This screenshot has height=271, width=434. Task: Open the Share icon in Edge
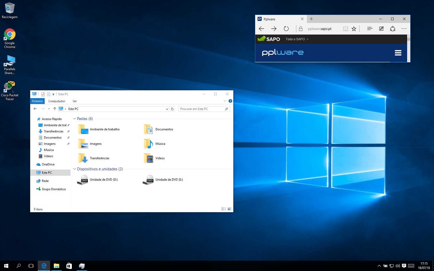[x=392, y=29]
